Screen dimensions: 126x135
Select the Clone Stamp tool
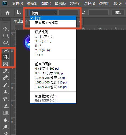(x=5, y=92)
